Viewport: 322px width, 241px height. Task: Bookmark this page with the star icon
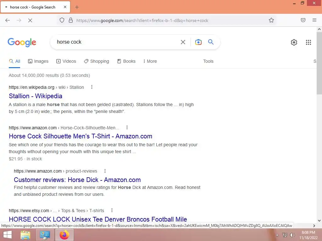271,20
